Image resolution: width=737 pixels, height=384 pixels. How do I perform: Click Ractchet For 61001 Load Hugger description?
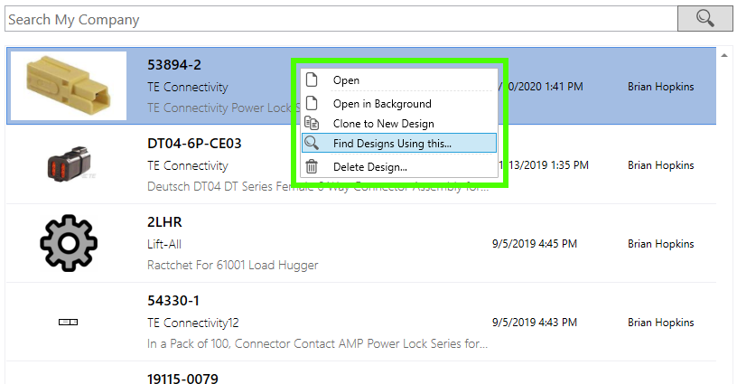click(x=233, y=265)
